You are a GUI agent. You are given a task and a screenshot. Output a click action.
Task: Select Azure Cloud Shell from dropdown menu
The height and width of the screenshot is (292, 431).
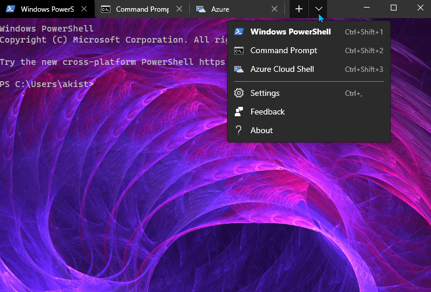point(309,69)
